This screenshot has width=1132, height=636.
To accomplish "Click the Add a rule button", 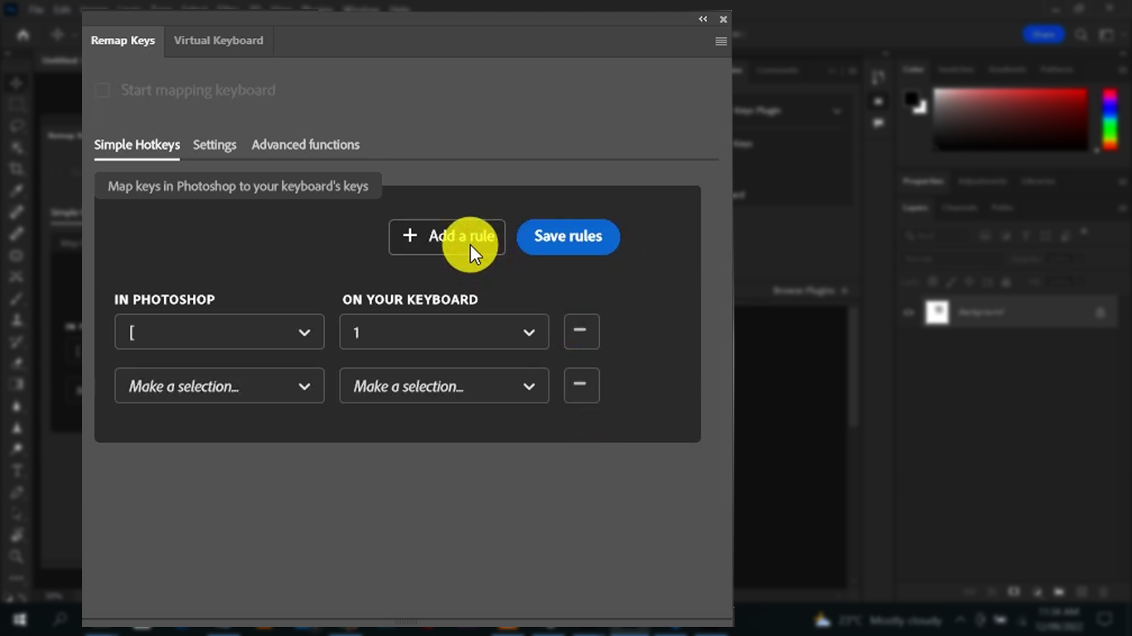I will tap(447, 236).
